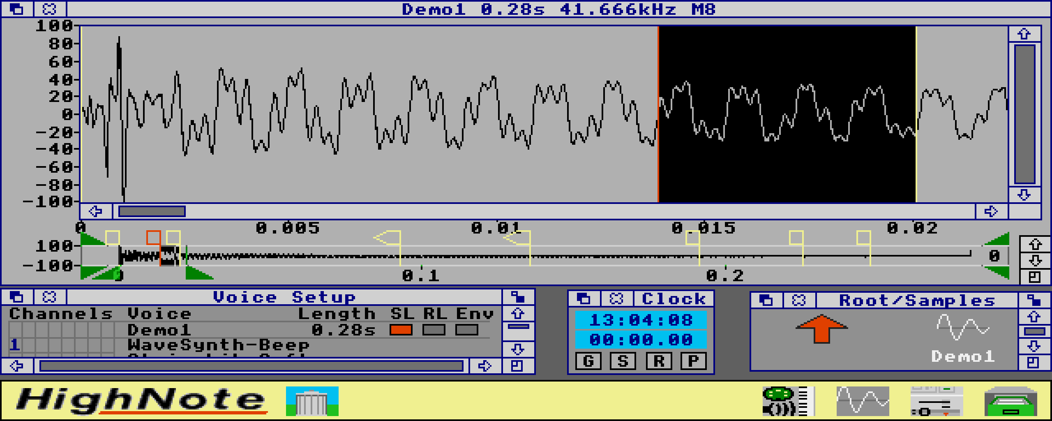Toggle first channel cell in Demo1 row
This screenshot has width=1052, height=421.
pyautogui.click(x=15, y=330)
